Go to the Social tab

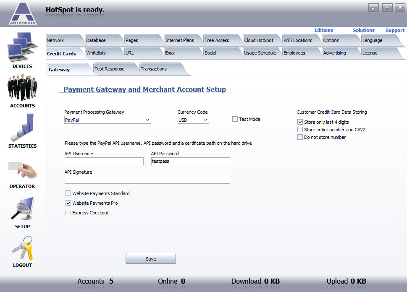(x=222, y=53)
